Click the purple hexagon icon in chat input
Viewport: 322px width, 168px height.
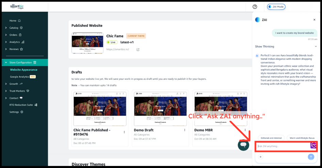pyautogui.click(x=313, y=145)
